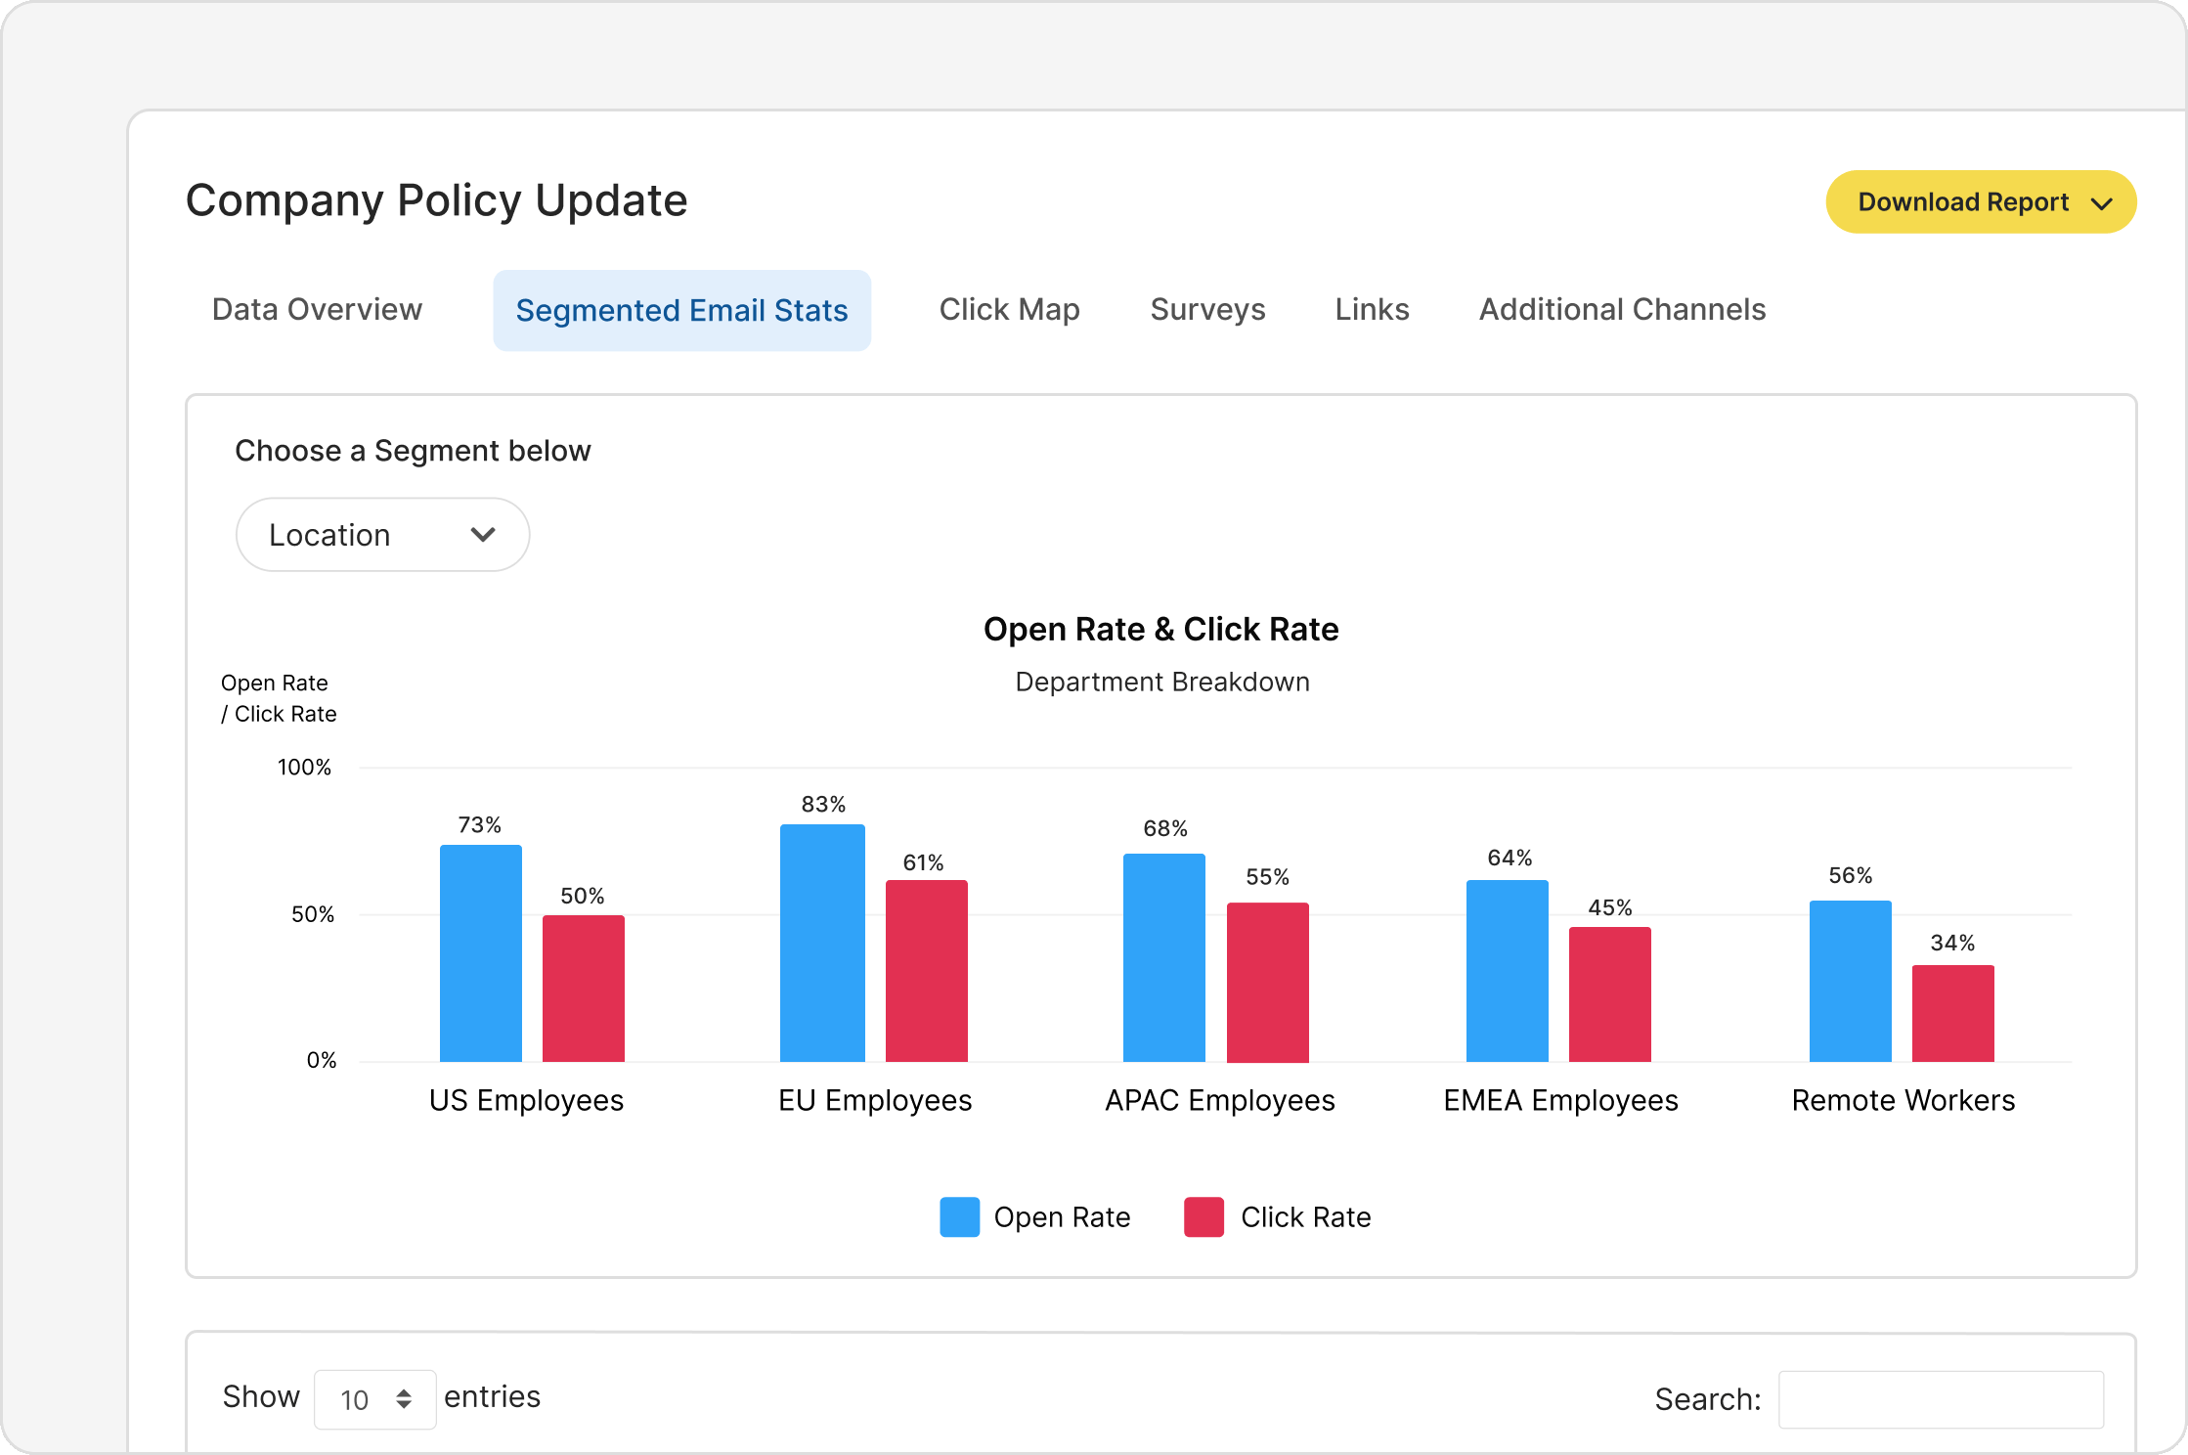This screenshot has height=1455, width=2188.
Task: Click the EU Employees 61% click rate bar
Action: point(926,971)
